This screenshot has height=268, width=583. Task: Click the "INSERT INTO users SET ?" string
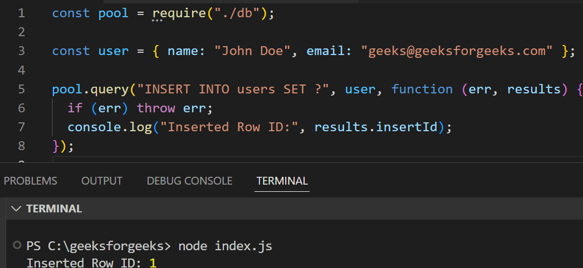[x=233, y=89]
